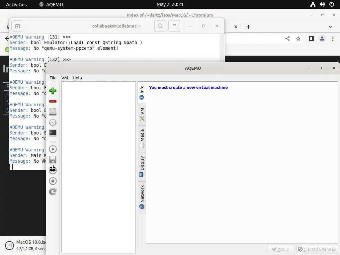Image resolution: width=340 pixels, height=255 pixels.
Task: Click the volume icon in top bar
Action: 322,5
